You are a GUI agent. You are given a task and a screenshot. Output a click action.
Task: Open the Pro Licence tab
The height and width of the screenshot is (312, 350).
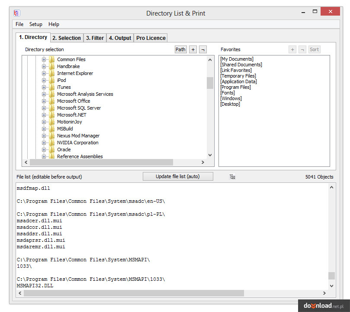pyautogui.click(x=151, y=38)
